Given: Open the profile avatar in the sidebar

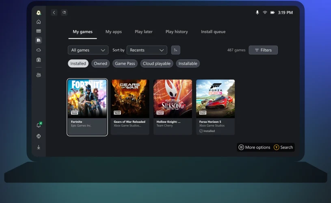Looking at the screenshot, I should pos(39,13).
